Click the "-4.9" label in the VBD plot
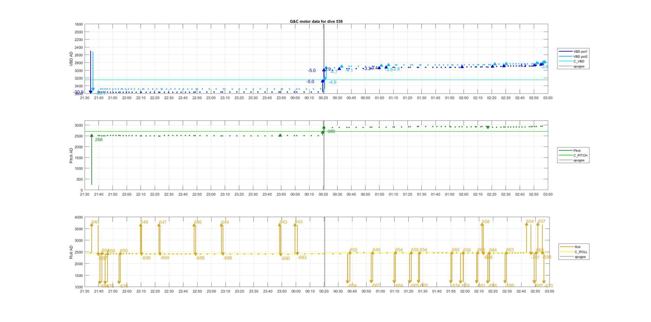Viewport: 651px width, 322px height. 332,82
